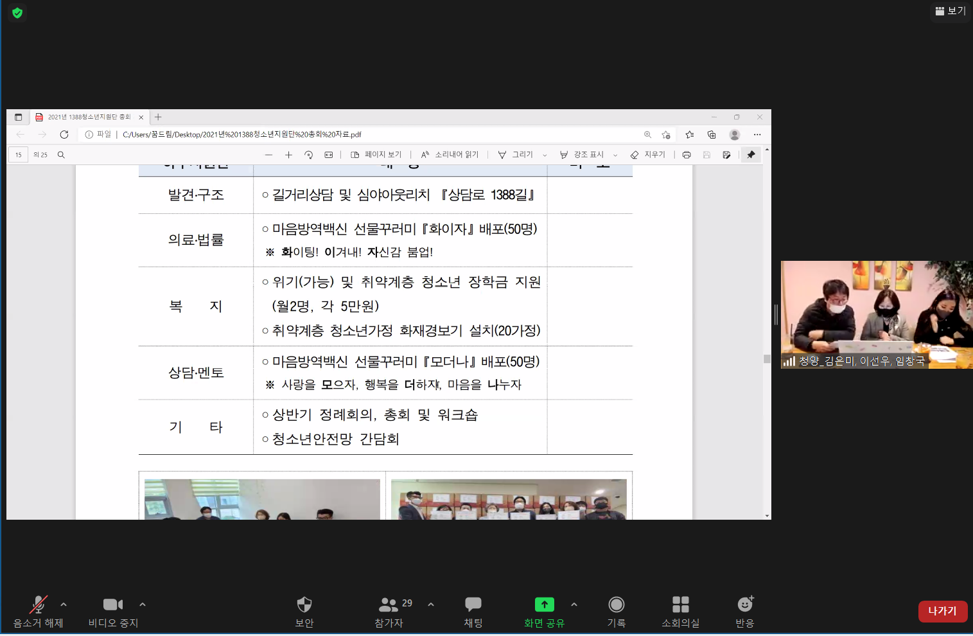Screen dimensions: 973x636
Task: Expand the draw (그리기) tool dropdown arrow
Action: pyautogui.click(x=545, y=155)
